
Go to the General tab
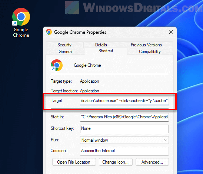coord(66,52)
